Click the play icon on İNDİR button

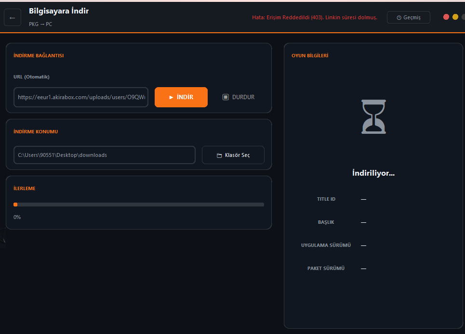[x=171, y=97]
